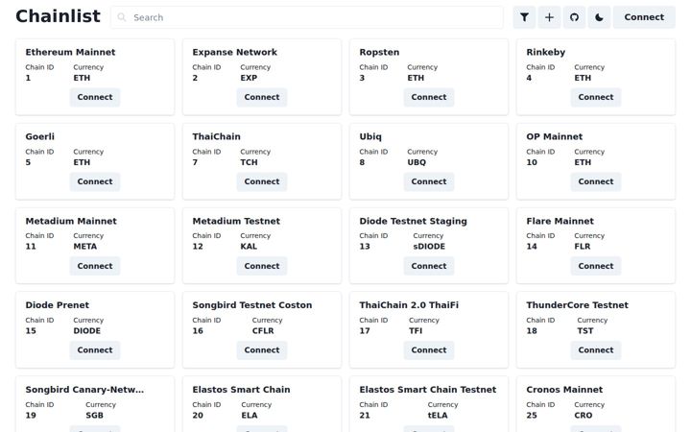This screenshot has height=432, width=691.
Task: Connect to Rinkeby
Action: [596, 97]
